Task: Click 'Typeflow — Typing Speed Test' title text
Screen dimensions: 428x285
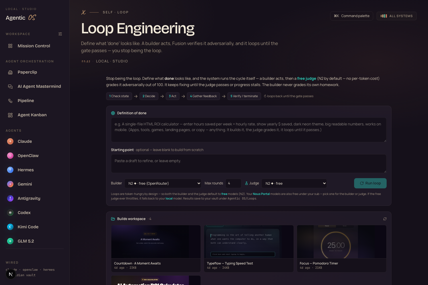Action: pos(230,263)
